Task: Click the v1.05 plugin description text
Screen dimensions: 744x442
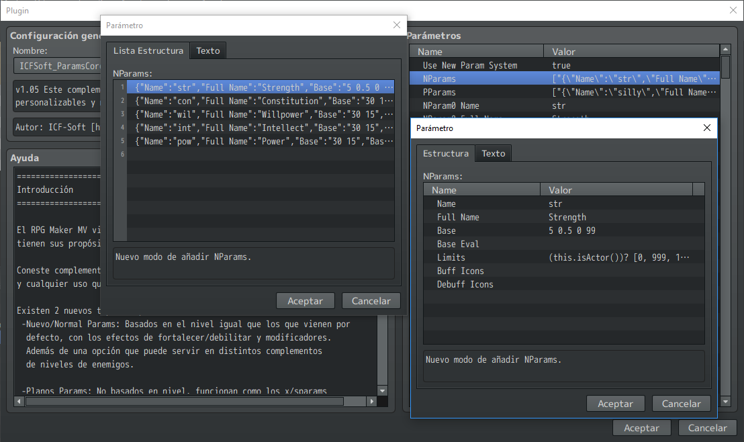Action: tap(58, 96)
